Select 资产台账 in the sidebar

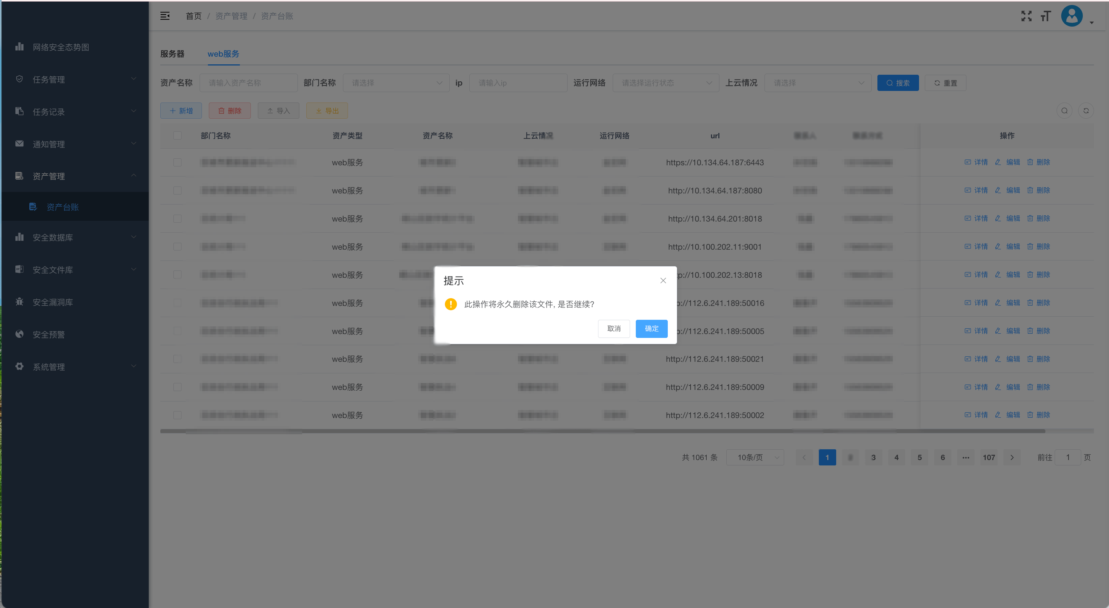point(62,207)
